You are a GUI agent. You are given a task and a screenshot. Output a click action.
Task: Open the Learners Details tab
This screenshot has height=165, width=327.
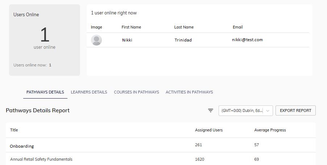(x=89, y=92)
